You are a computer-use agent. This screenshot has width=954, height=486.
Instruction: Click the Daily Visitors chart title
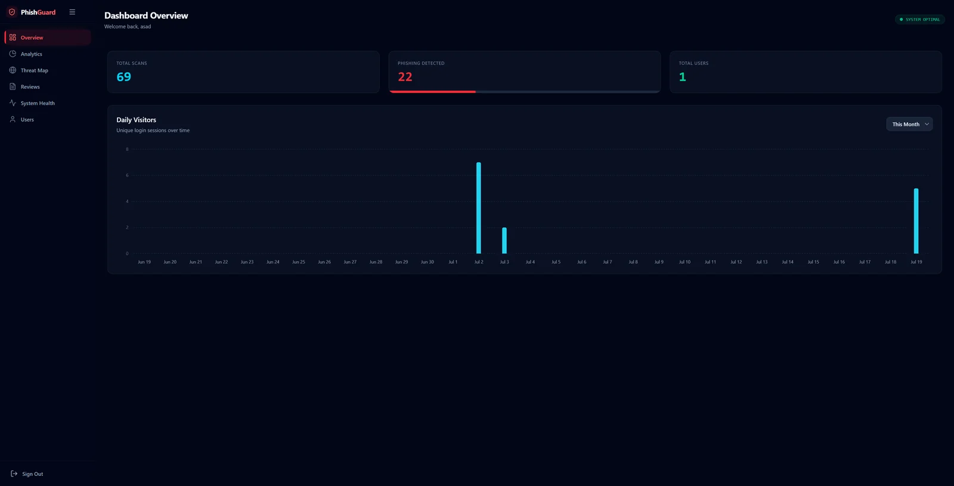click(137, 120)
